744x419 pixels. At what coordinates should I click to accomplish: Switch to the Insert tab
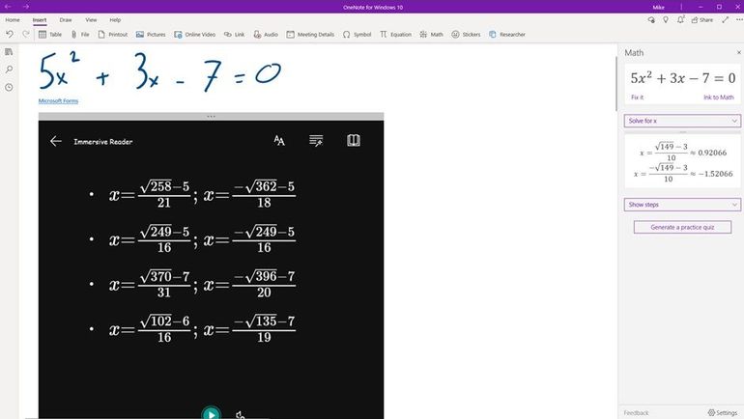40,20
